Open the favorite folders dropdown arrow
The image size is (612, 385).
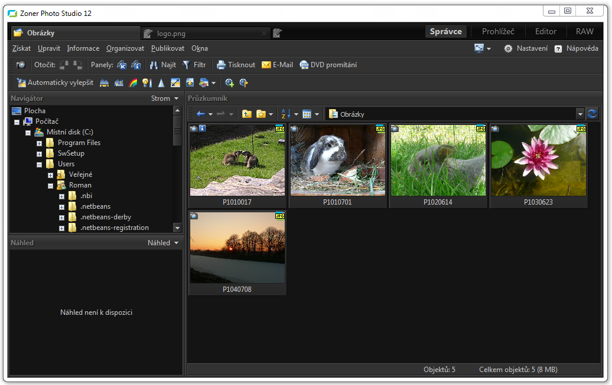point(271,114)
